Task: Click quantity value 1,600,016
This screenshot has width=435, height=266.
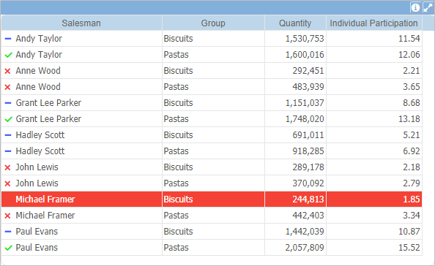Action: point(305,55)
